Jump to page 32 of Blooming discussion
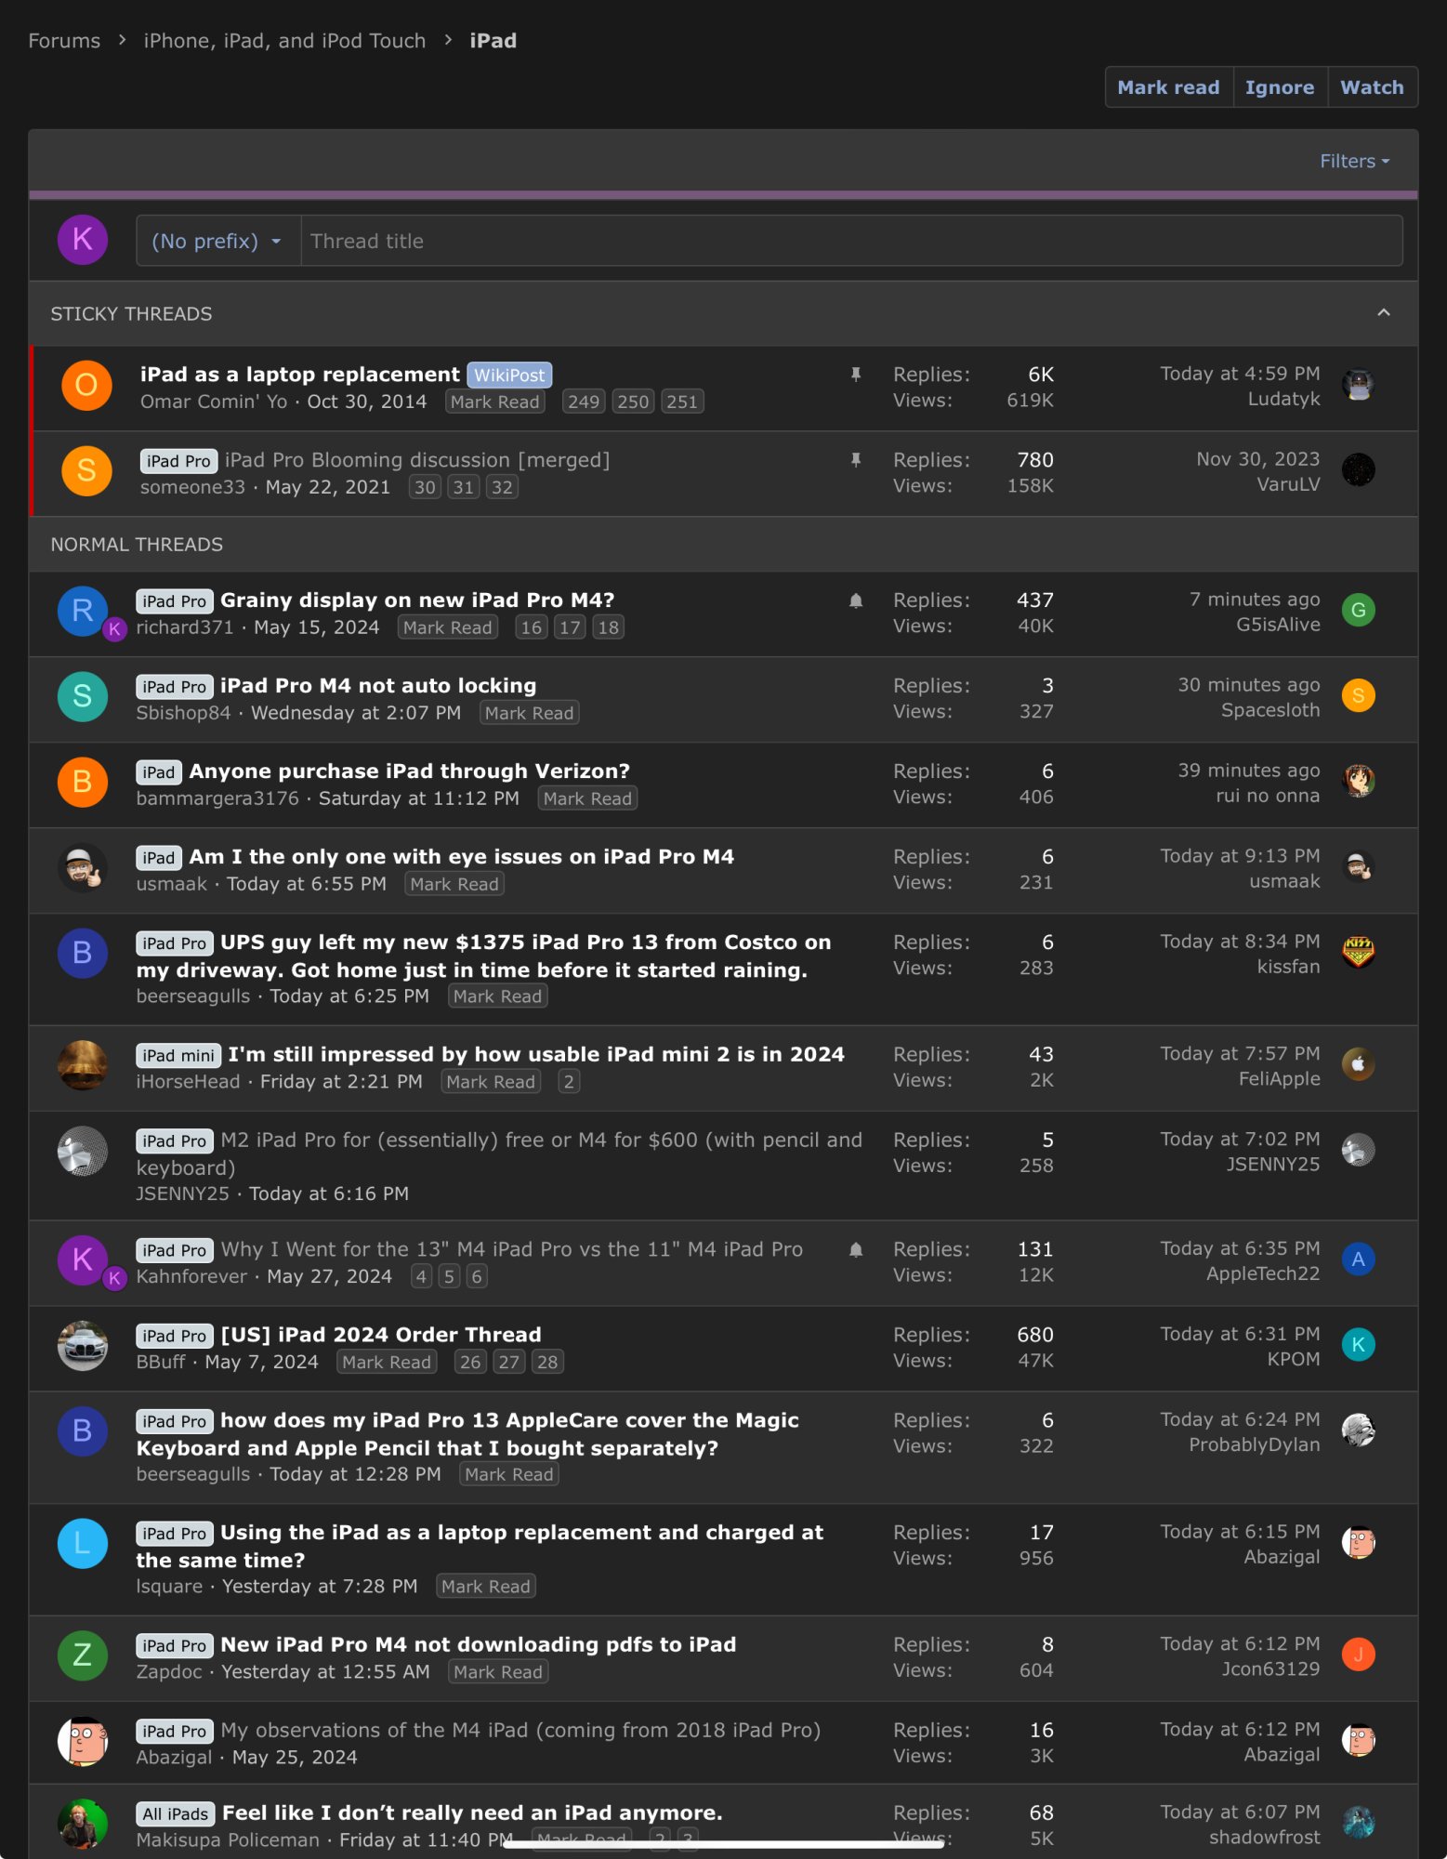Screen dimensions: 1447x1859 pyautogui.click(x=502, y=488)
